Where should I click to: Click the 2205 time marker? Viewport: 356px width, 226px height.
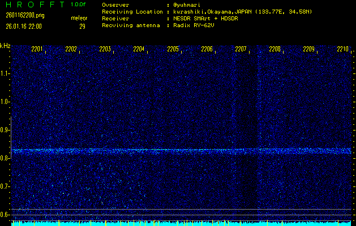173,49
